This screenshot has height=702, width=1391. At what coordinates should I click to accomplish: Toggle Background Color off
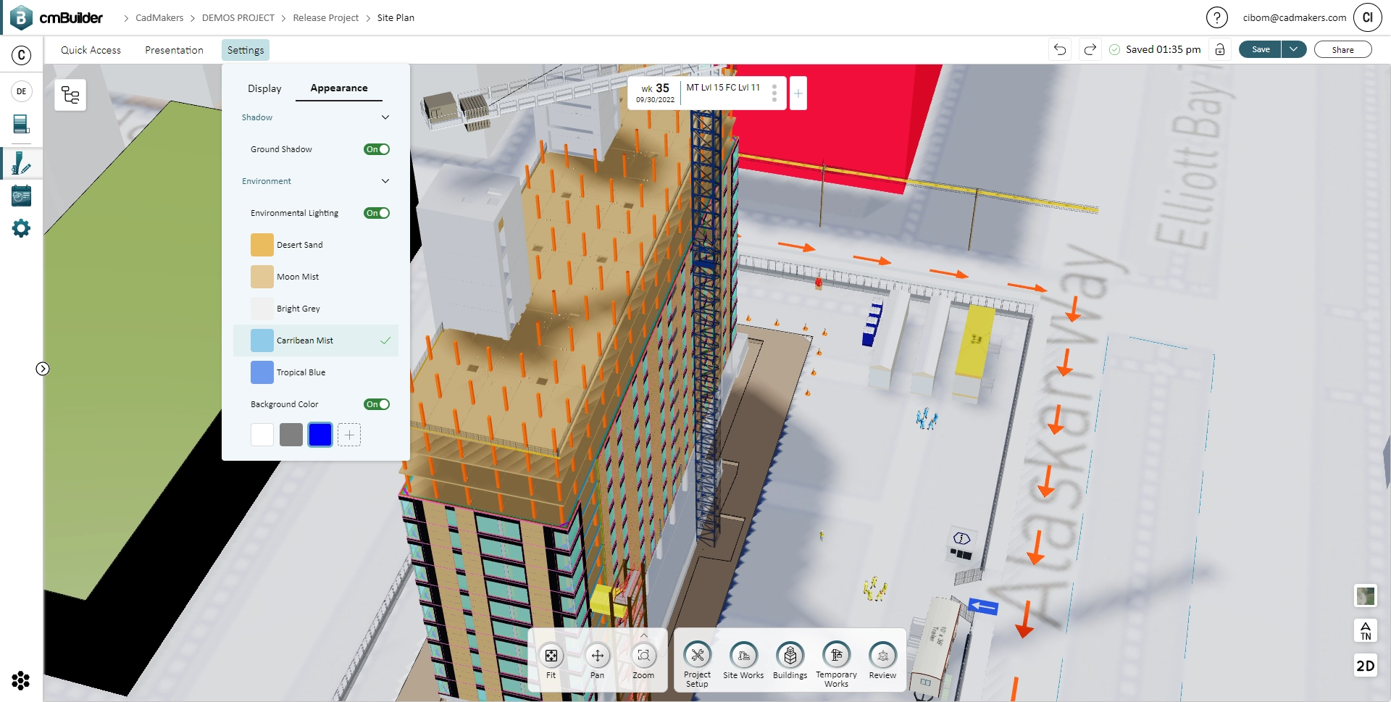pyautogui.click(x=377, y=404)
